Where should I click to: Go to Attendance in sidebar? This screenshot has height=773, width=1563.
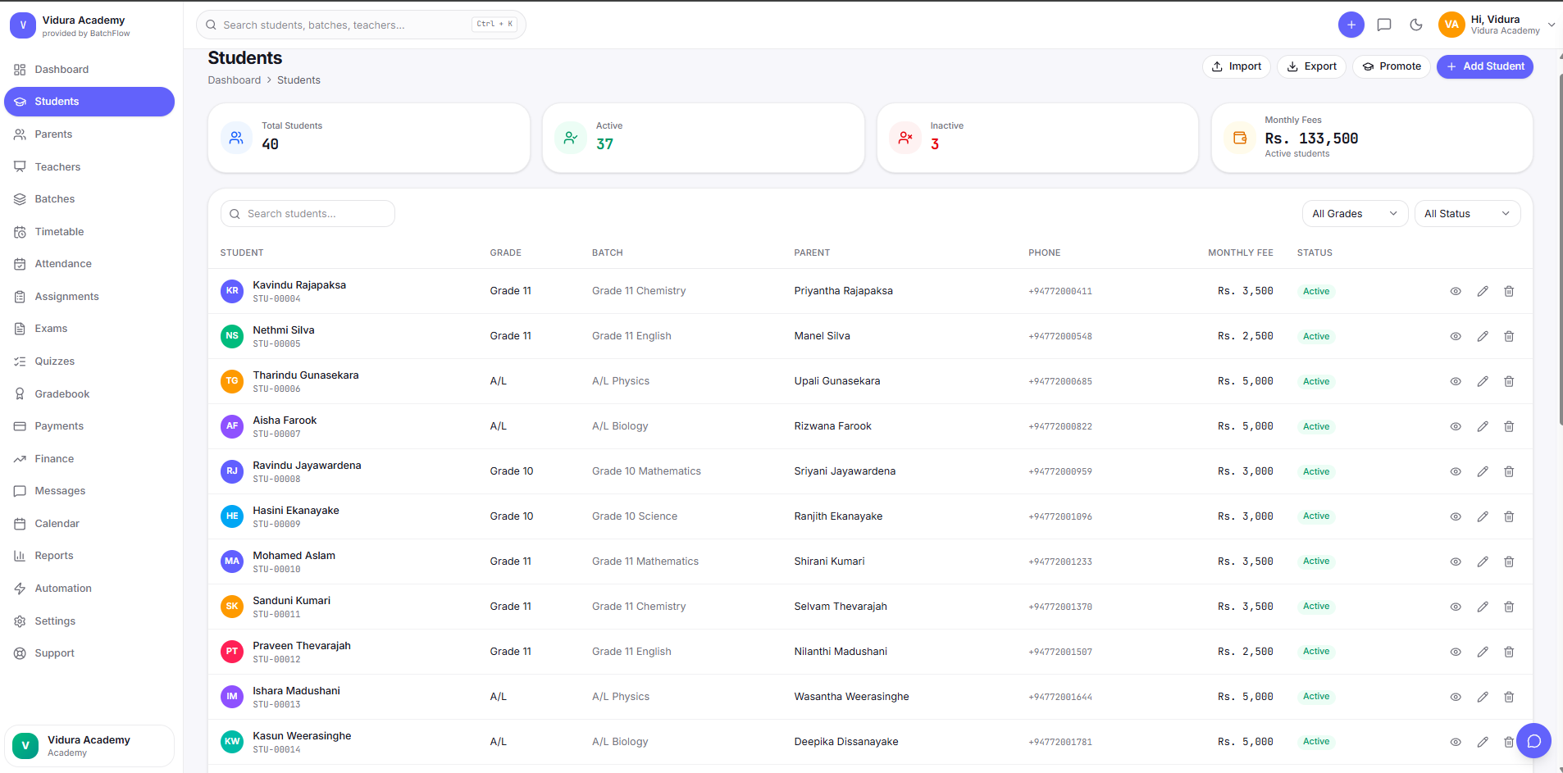tap(63, 264)
